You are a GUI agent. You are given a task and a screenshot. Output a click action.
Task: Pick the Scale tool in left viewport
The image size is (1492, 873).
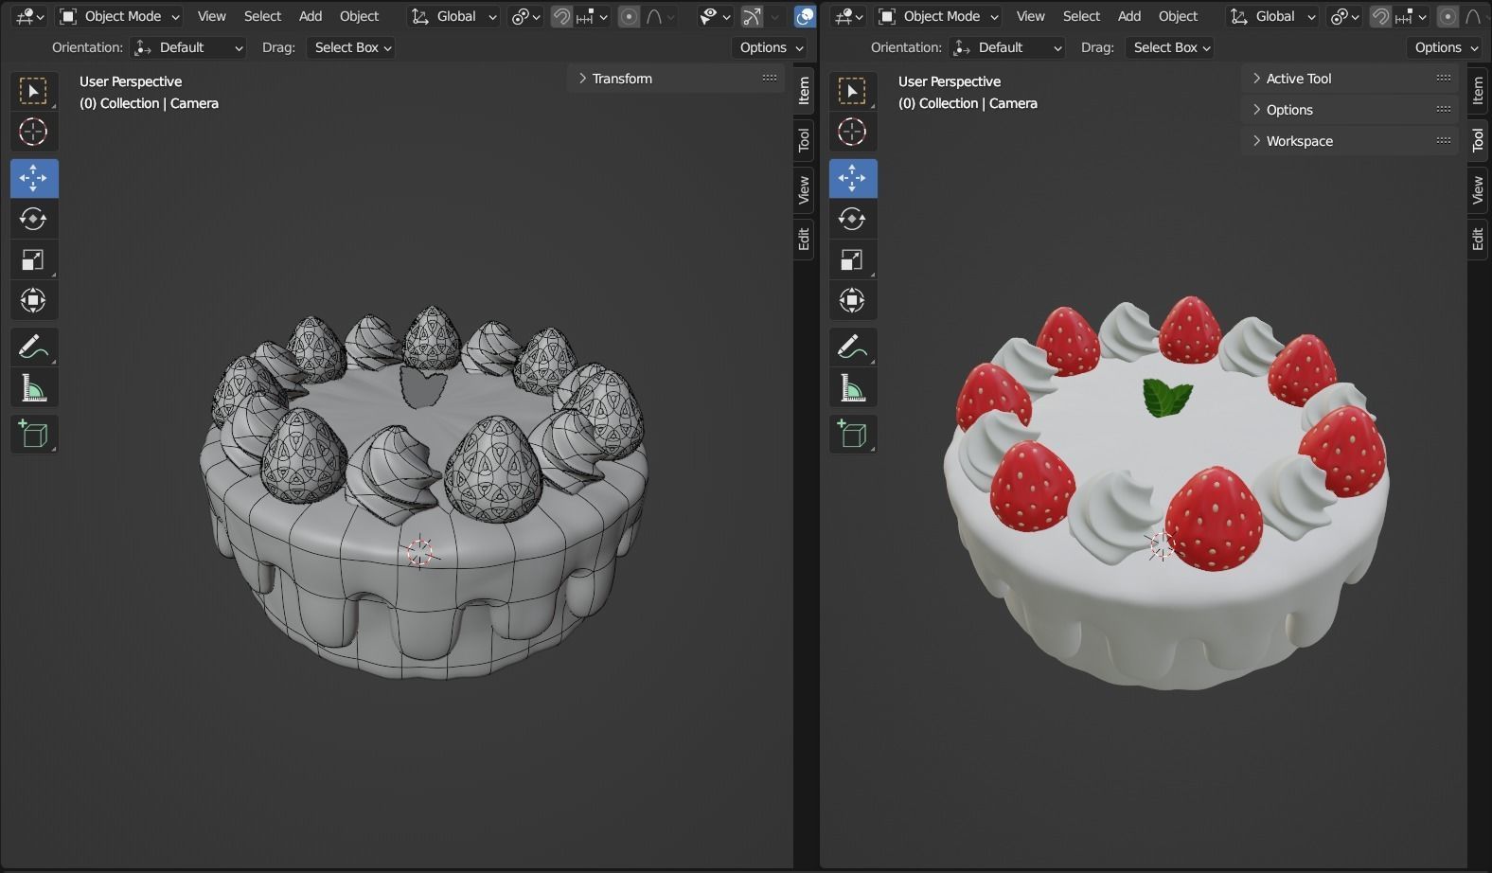point(34,259)
